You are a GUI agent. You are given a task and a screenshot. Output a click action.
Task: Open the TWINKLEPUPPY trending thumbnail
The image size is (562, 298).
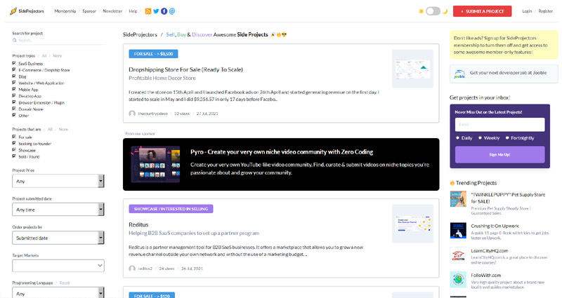point(458,199)
